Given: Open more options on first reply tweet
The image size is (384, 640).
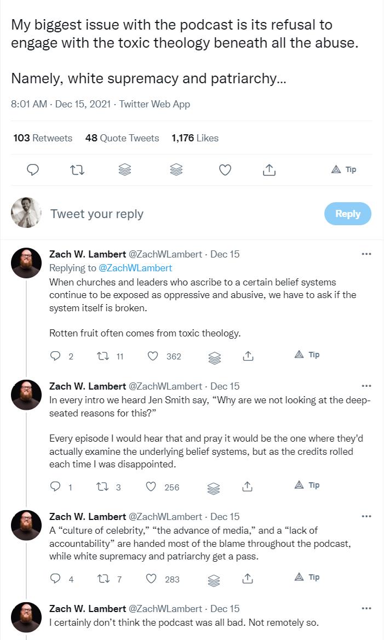Looking at the screenshot, I should pos(366,254).
